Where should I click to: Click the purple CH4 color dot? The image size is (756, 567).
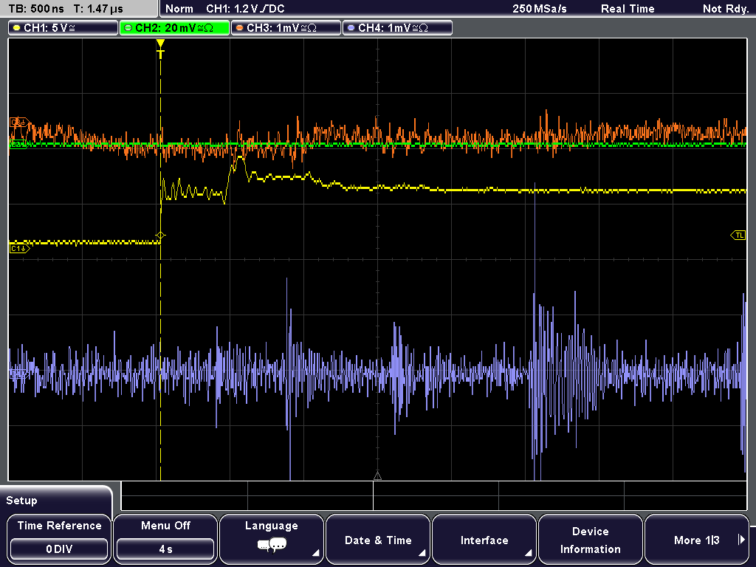click(351, 28)
